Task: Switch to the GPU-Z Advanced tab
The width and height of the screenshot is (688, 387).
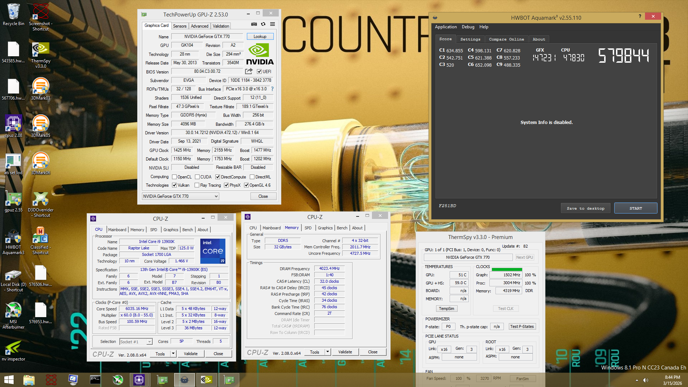Action: [200, 26]
